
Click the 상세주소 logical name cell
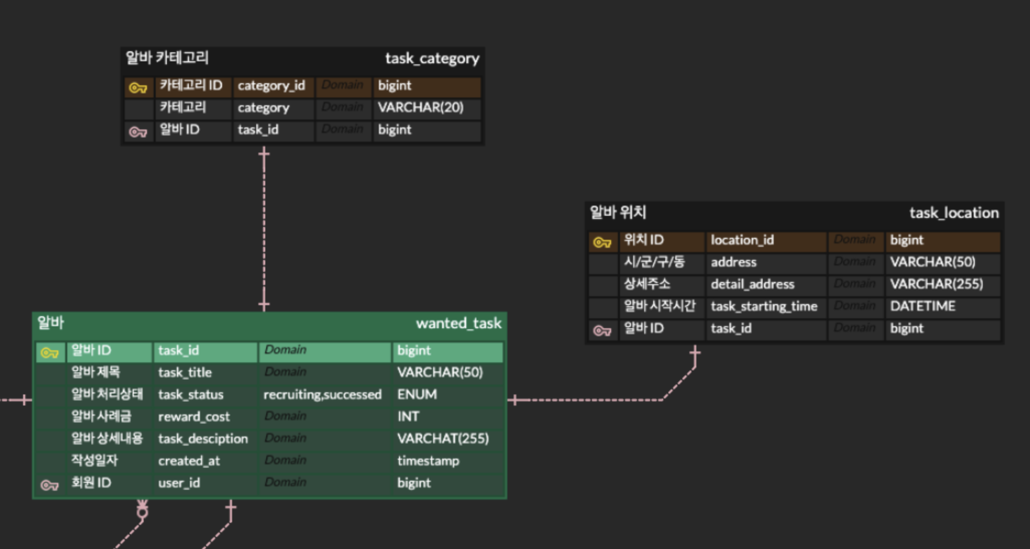[662, 285]
